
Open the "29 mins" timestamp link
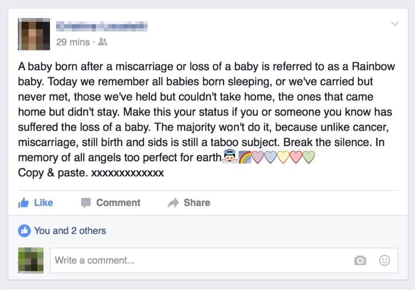pos(73,43)
